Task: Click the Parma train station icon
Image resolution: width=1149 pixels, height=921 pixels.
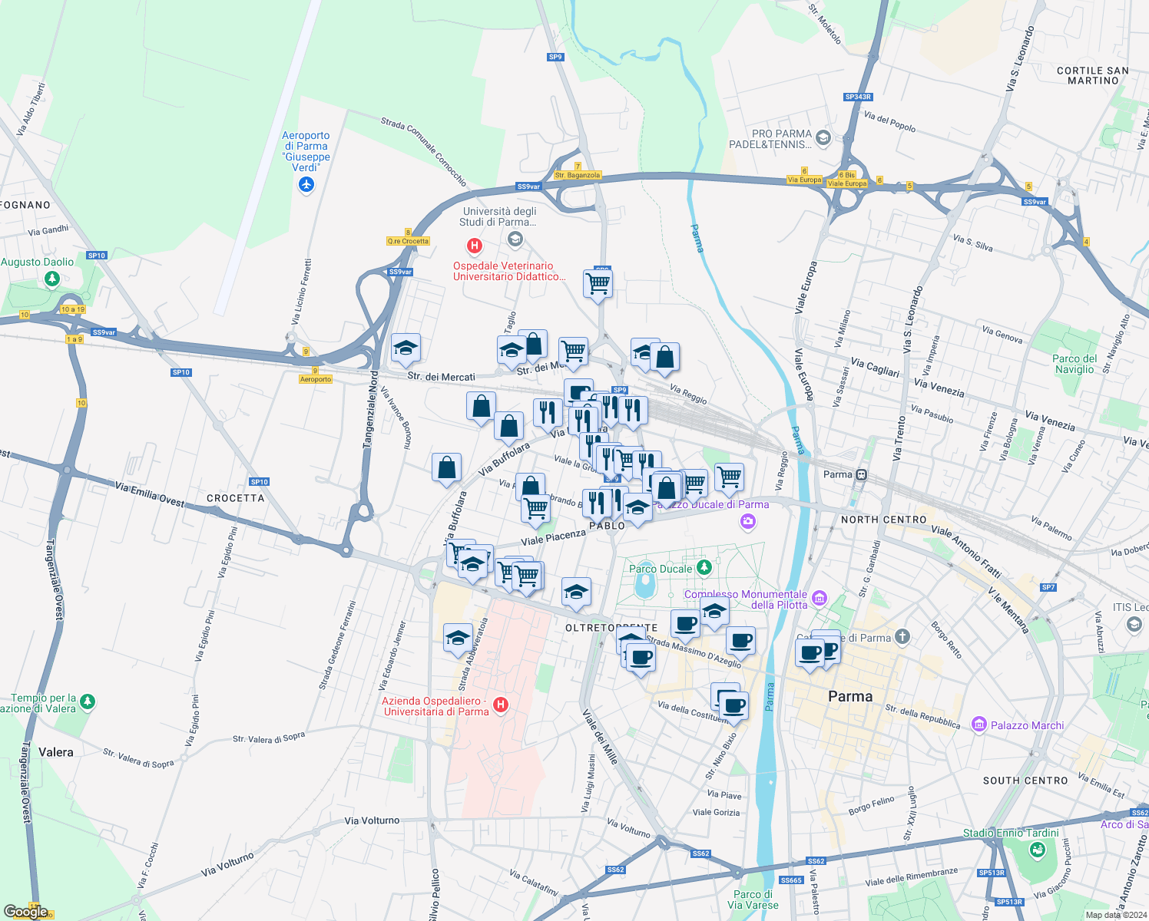Action: (x=862, y=474)
